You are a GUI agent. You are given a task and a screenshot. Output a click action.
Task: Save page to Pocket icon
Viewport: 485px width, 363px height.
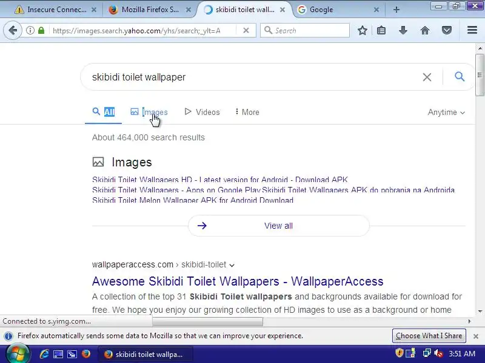(446, 30)
